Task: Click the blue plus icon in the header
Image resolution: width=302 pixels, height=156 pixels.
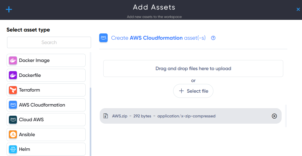Action: (9, 9)
